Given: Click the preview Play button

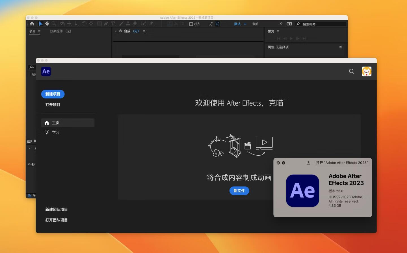Looking at the screenshot, I should tap(291, 38).
